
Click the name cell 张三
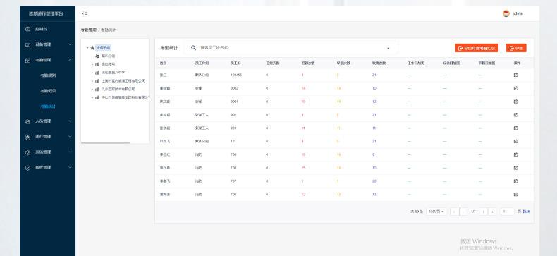163,75
